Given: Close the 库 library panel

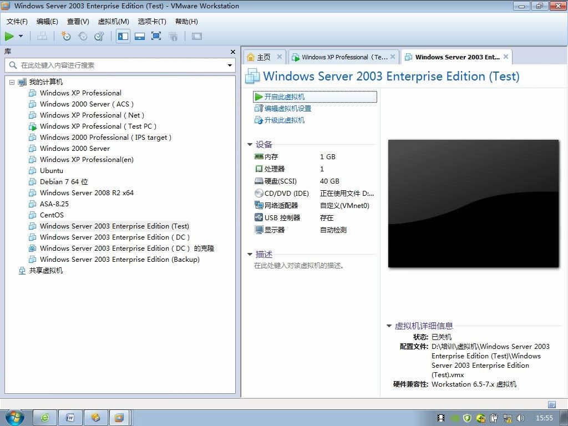Looking at the screenshot, I should coord(233,52).
